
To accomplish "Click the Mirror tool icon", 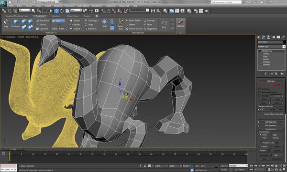I will pos(153,11).
